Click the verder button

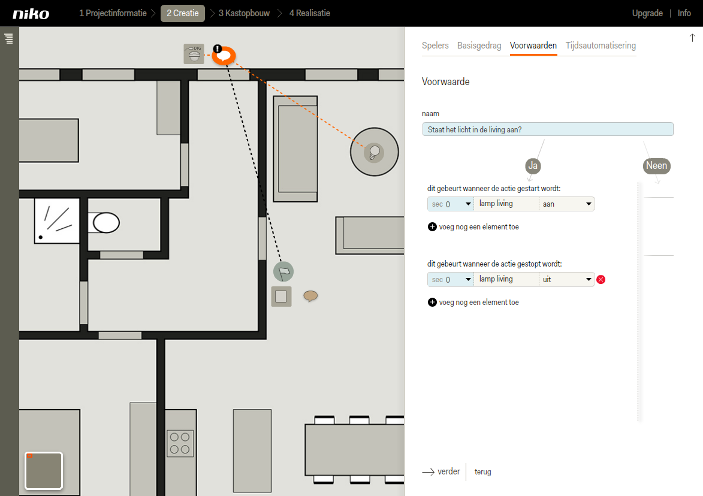pos(441,472)
